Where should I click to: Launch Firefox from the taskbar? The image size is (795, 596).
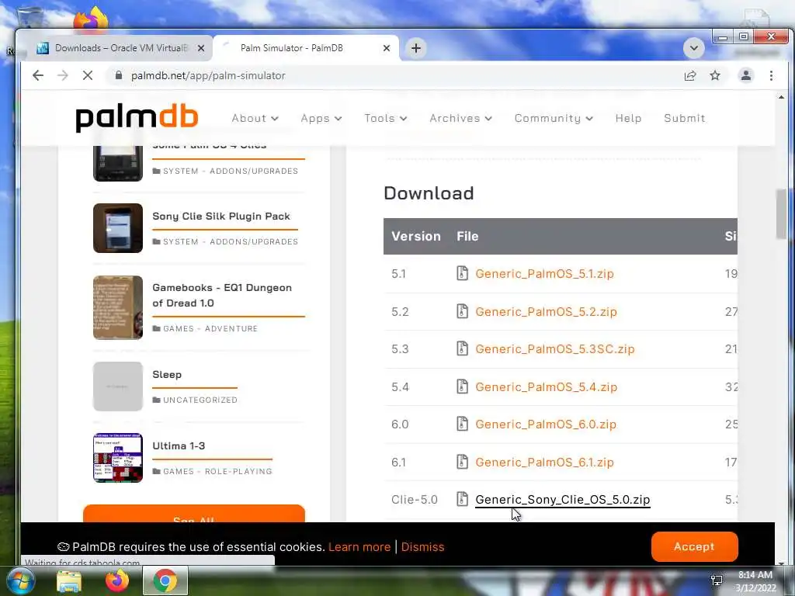pos(117,580)
